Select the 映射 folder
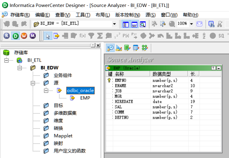The width and height of the screenshot is (229, 158). (58, 143)
